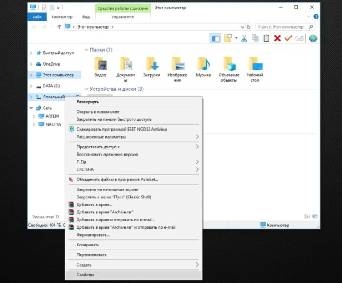This screenshot has height=283, width=342.
Task: Choose Добавить в архив "Archive.rar"
Action: tap(134, 212)
